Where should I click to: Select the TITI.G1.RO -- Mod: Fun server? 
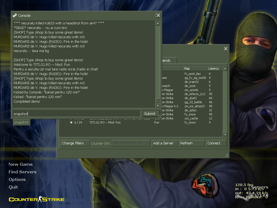tap(141, 122)
